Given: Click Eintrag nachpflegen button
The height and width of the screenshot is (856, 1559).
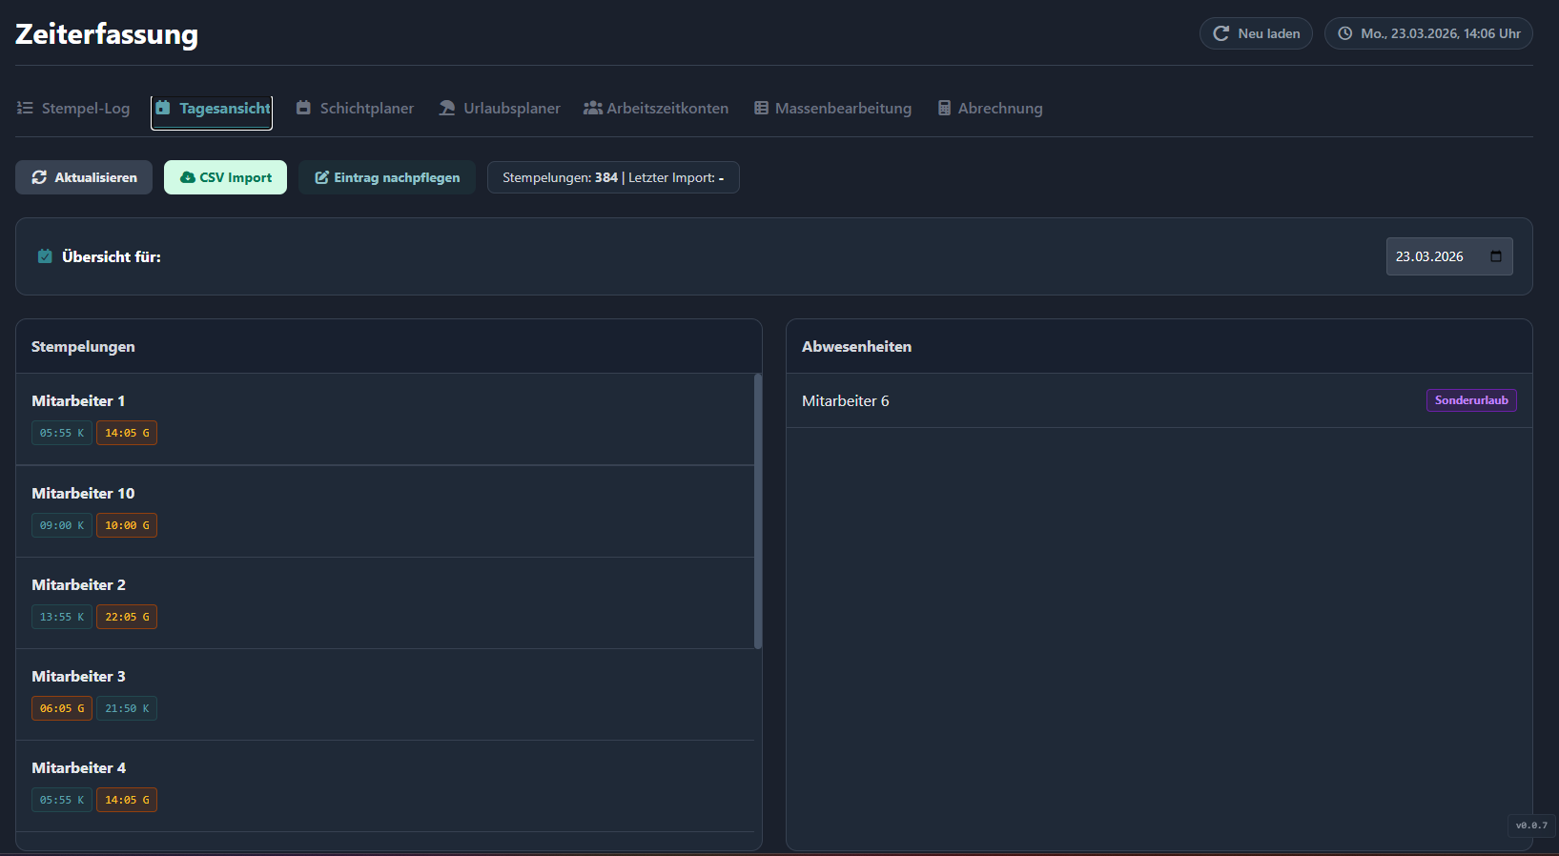Looking at the screenshot, I should [387, 177].
